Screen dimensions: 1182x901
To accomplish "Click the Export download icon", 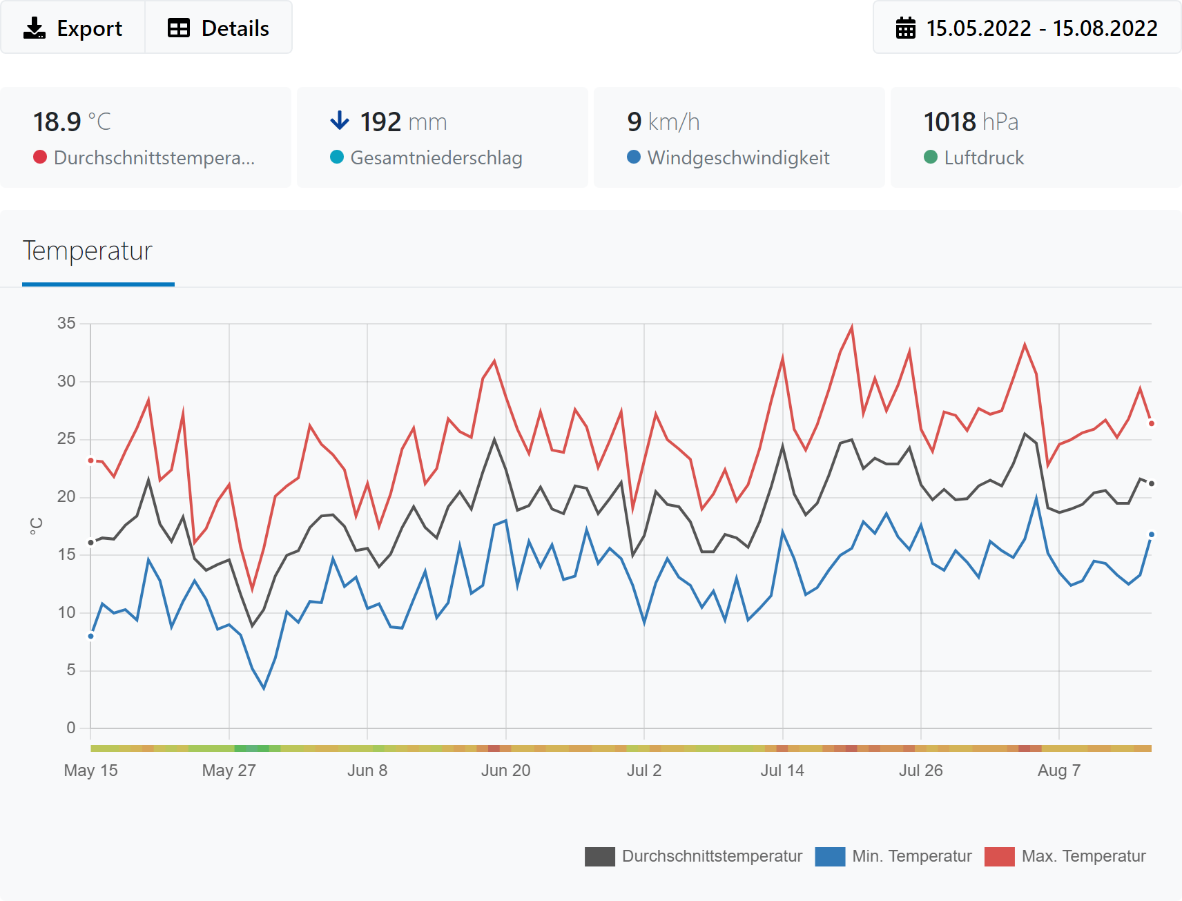I will [35, 28].
